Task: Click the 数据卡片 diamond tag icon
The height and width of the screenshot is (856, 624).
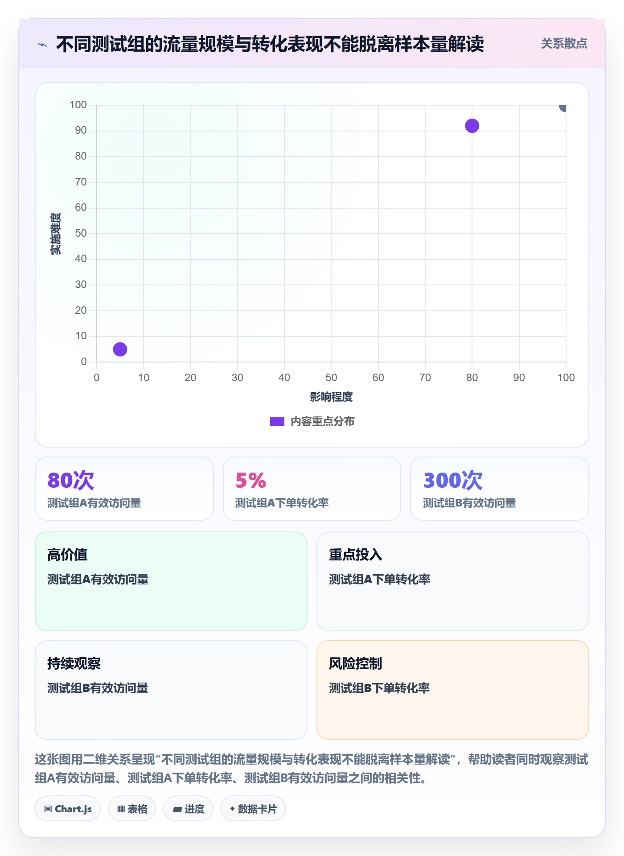Action: pos(232,809)
